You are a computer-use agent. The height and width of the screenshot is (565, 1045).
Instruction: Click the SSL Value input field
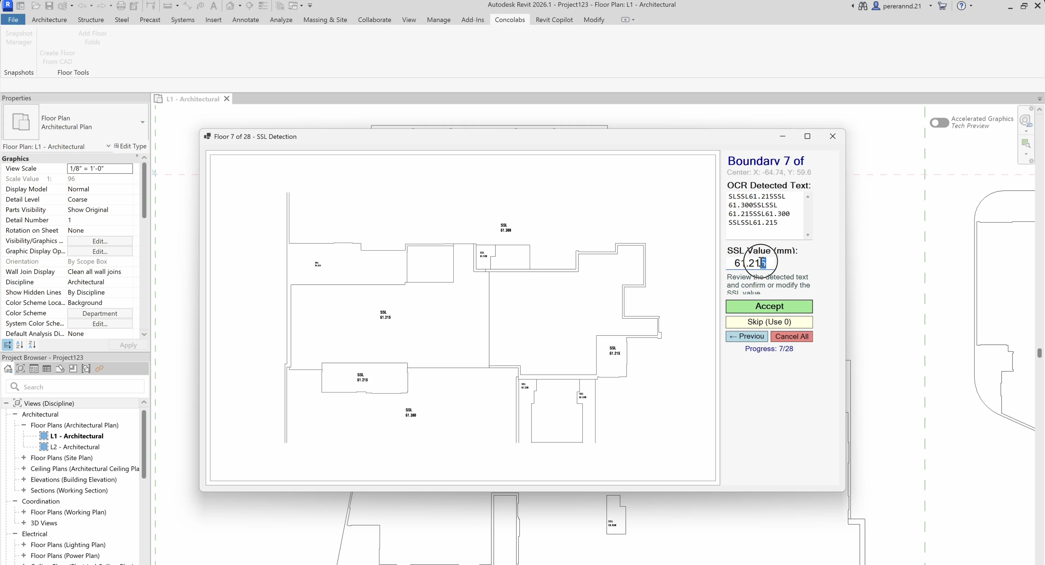(750, 263)
